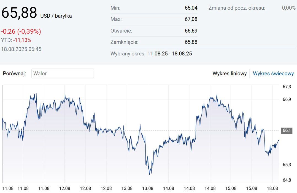Select the Min value 65,04
Image resolution: width=297 pixels, height=193 pixels.
[x=191, y=8]
